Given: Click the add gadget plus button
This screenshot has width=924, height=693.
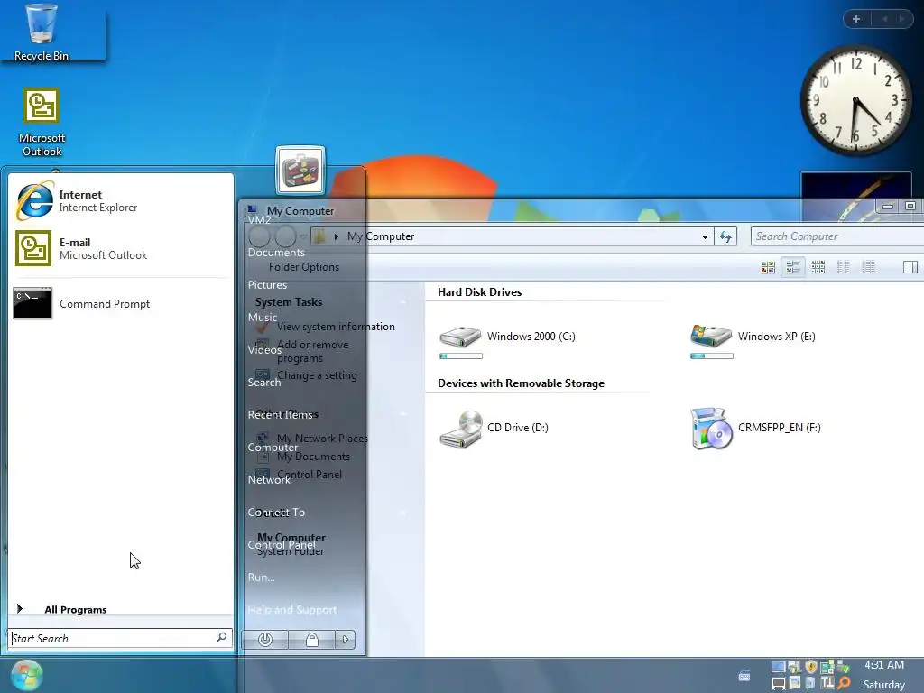Looking at the screenshot, I should click(856, 19).
